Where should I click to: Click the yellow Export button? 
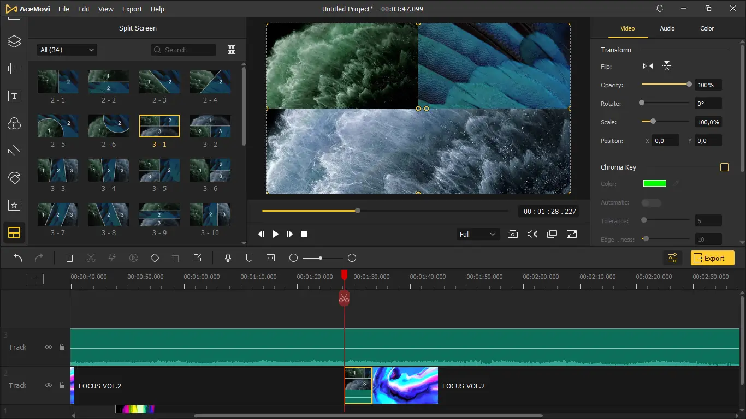pos(712,258)
